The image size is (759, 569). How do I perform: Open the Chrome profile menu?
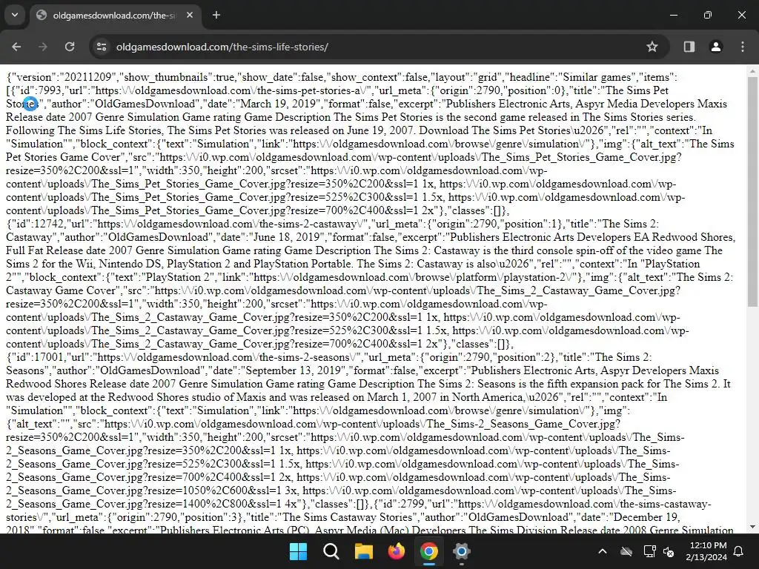(x=716, y=47)
